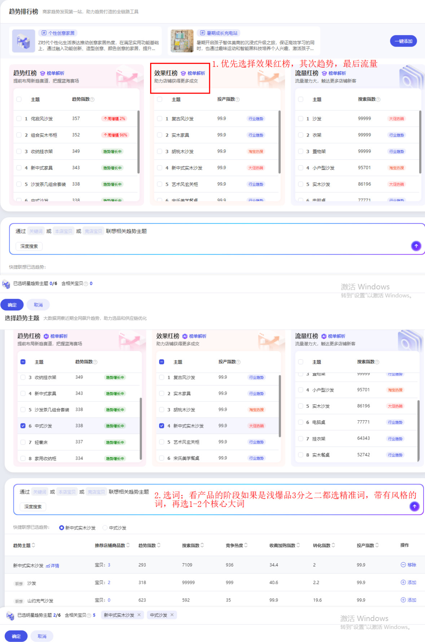Image resolution: width=425 pixels, height=642 pixels.
Task: Choose the 中式沙发 radio option
Action: coord(105,528)
